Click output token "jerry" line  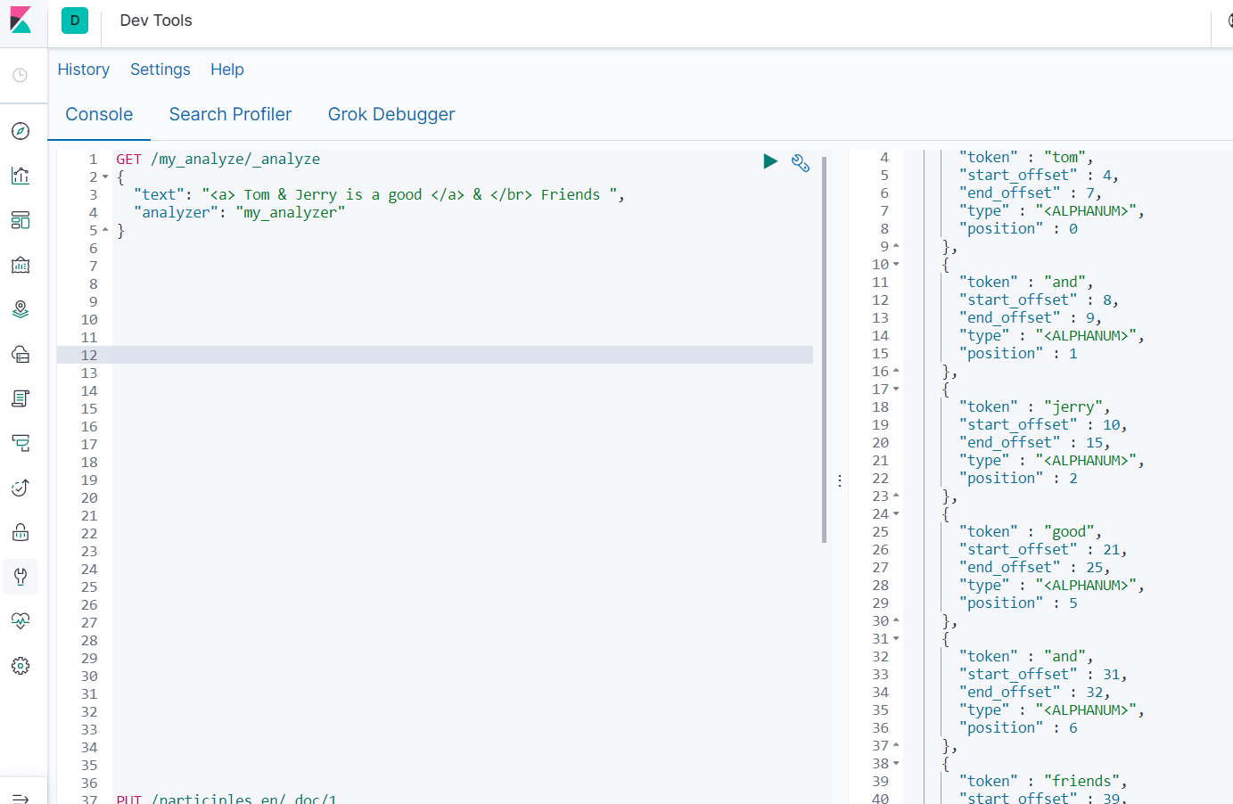point(1035,406)
